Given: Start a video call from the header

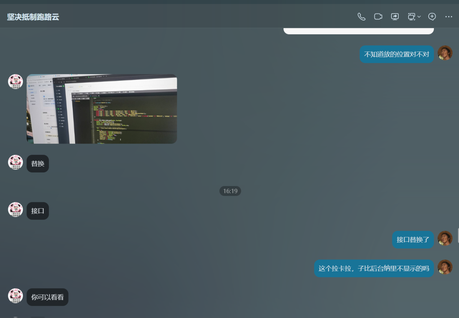Looking at the screenshot, I should pos(378,17).
